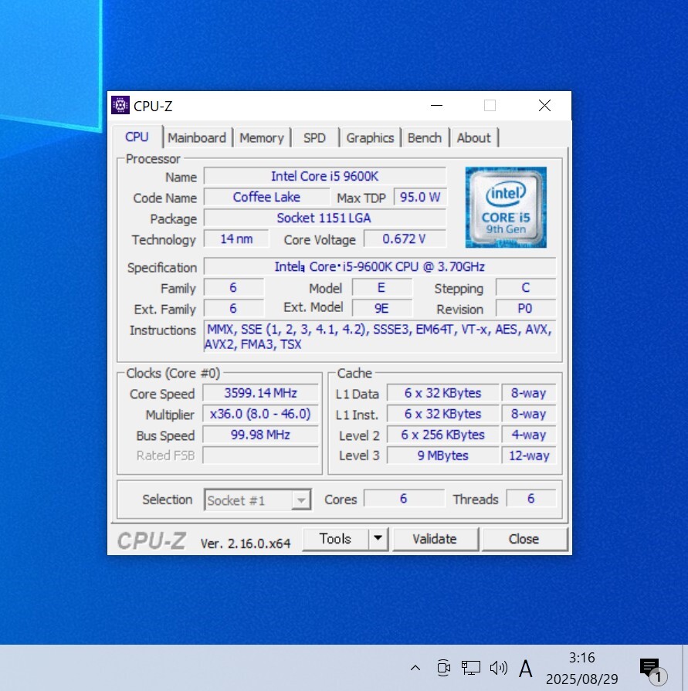Minimize the CPU-Z window

436,105
